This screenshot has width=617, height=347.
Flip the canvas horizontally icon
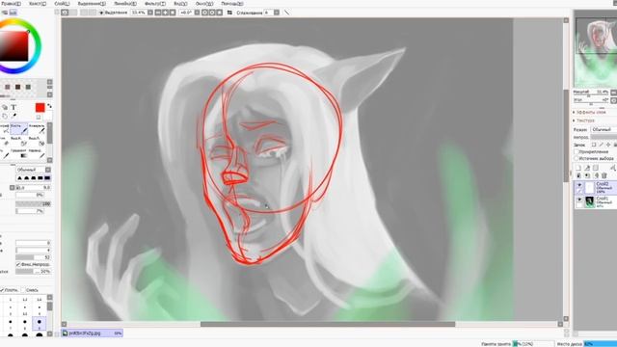(229, 13)
